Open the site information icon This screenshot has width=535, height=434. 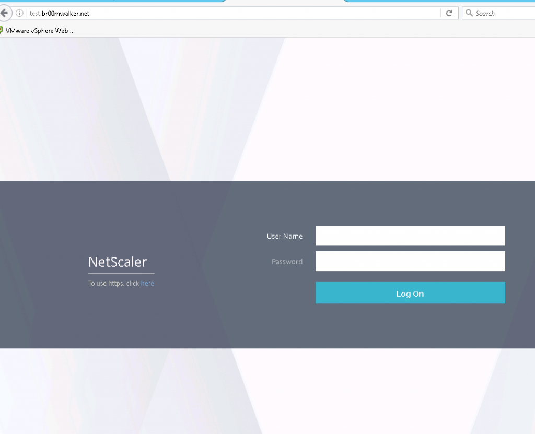click(x=19, y=13)
